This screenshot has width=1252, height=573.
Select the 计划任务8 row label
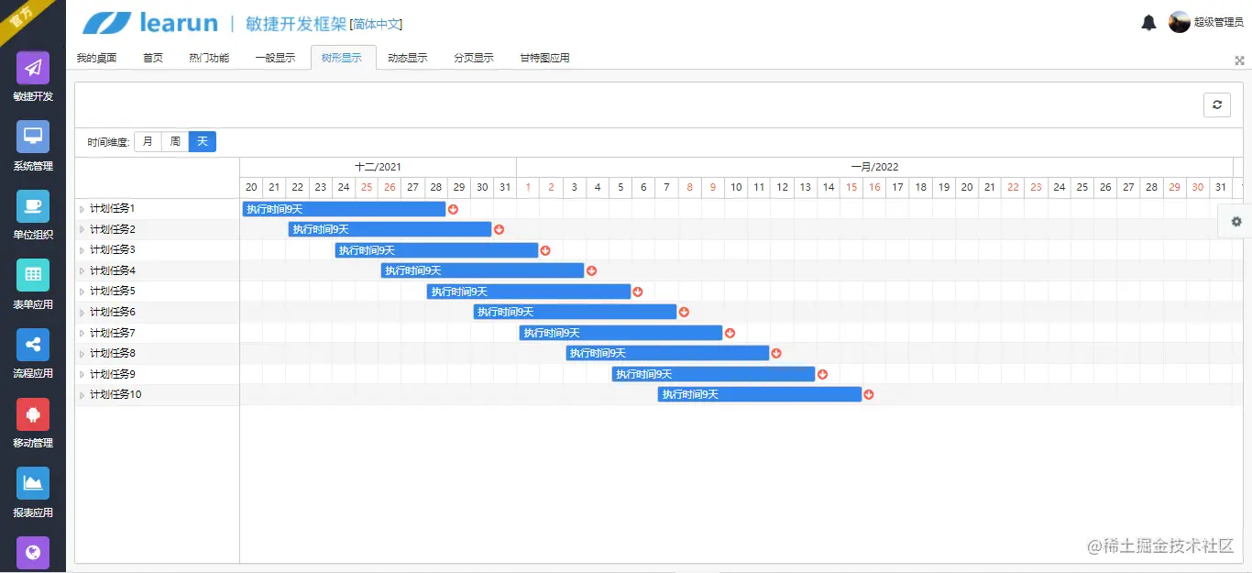coord(113,353)
